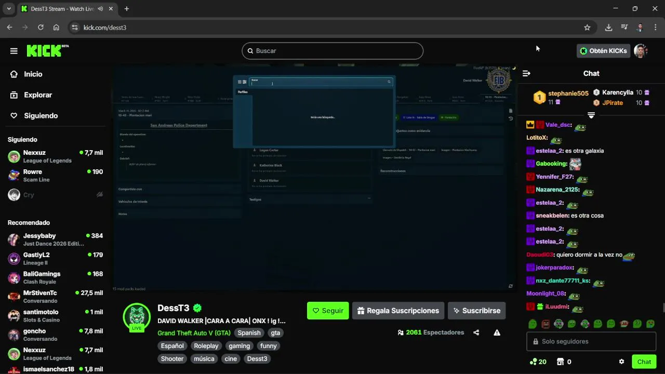Viewport: 665px width, 374px height.
Task: Open a new browser tab
Action: tap(126, 9)
